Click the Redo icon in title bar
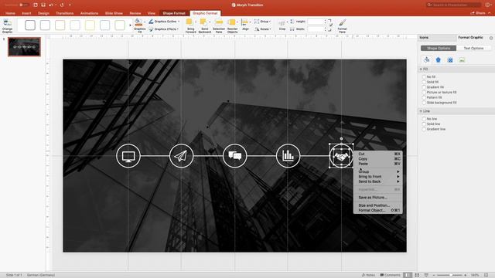This screenshot has height=278, width=495. pos(62,5)
